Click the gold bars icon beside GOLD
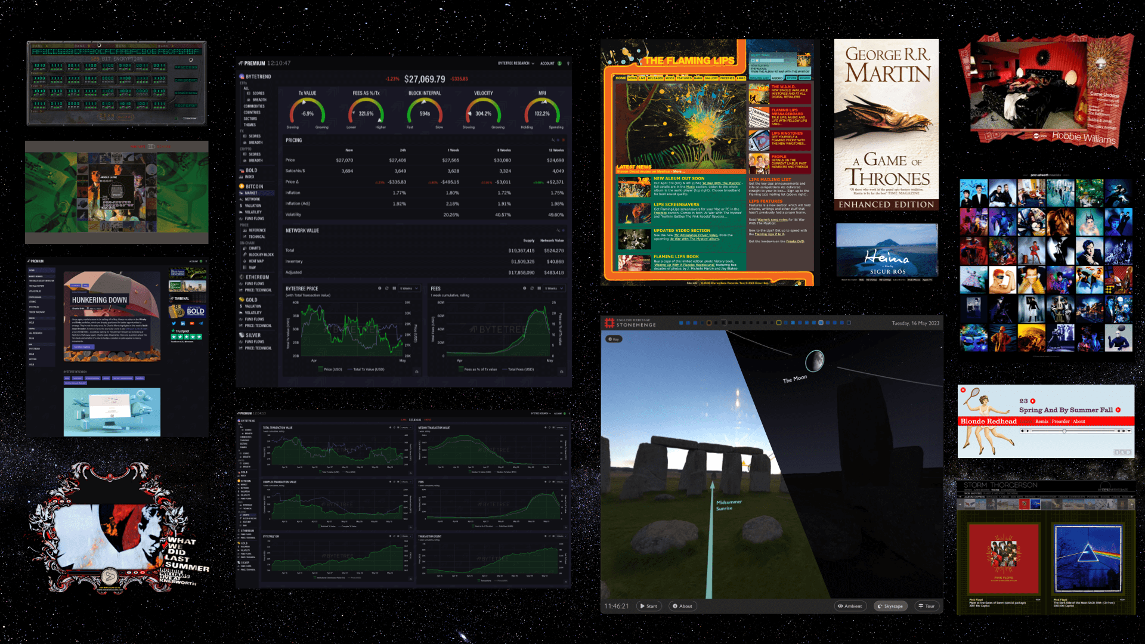Viewport: 1145px width, 644px height. click(x=242, y=300)
